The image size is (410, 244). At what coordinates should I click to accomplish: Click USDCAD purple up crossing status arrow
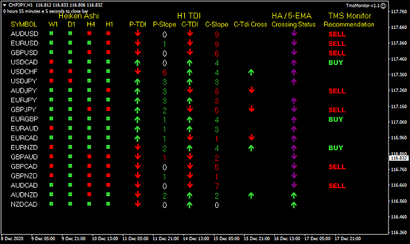click(x=294, y=62)
